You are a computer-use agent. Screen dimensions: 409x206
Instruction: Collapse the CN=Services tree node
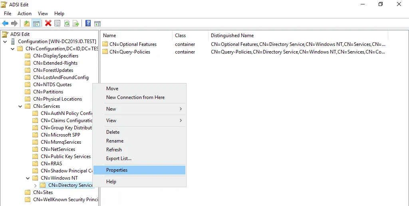[20, 106]
